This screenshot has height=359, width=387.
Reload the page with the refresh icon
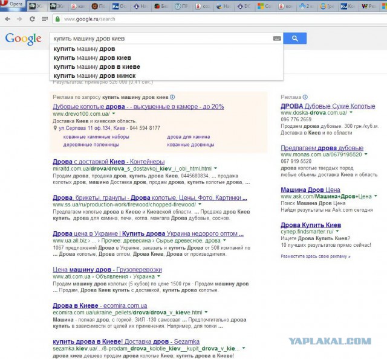(x=32, y=19)
